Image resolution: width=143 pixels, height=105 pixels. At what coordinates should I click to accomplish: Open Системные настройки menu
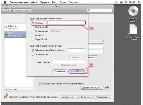23,3
